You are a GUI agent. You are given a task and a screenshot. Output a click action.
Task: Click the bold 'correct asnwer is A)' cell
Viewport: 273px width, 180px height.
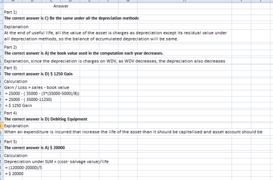(x=83, y=53)
